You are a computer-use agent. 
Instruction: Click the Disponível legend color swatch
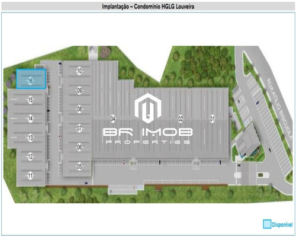tap(267, 224)
